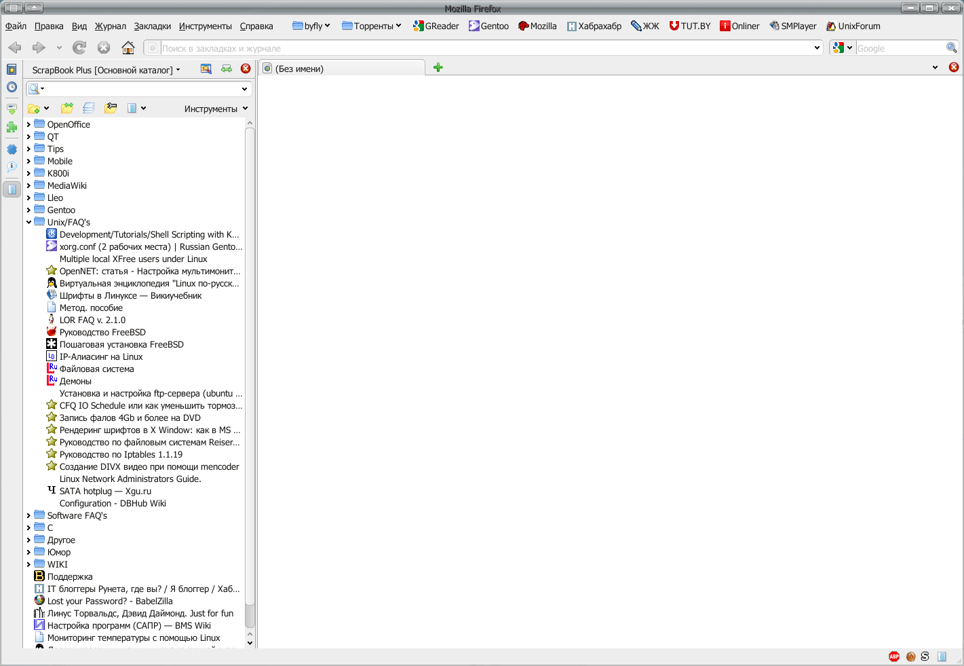Open the list all tabs dropdown
Image resolution: width=964 pixels, height=666 pixels.
pos(935,67)
